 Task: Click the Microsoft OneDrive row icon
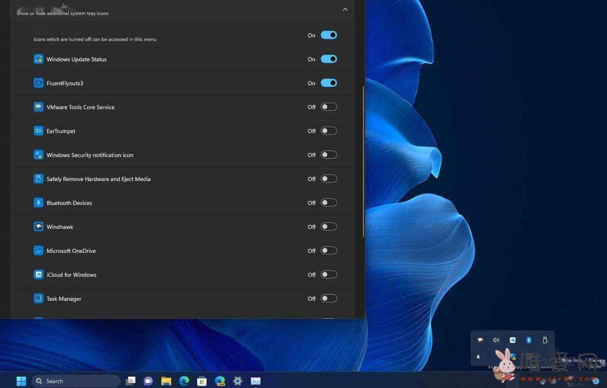(38, 251)
